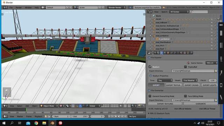Open the No Sync dropdown
The image size is (224, 126).
coord(137,117)
